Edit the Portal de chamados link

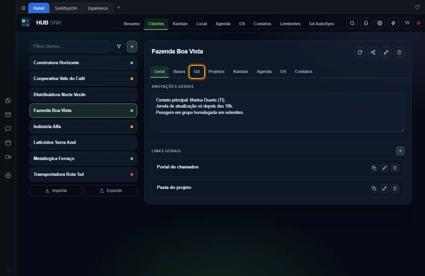[x=384, y=168]
